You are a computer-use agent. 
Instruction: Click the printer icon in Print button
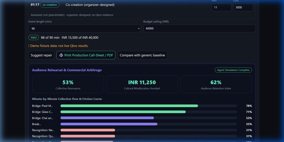[61, 55]
